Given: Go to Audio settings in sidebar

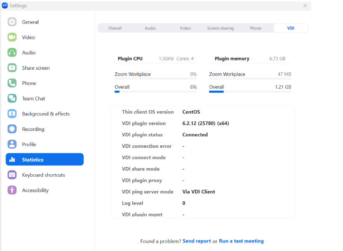Looking at the screenshot, I should coord(29,53).
